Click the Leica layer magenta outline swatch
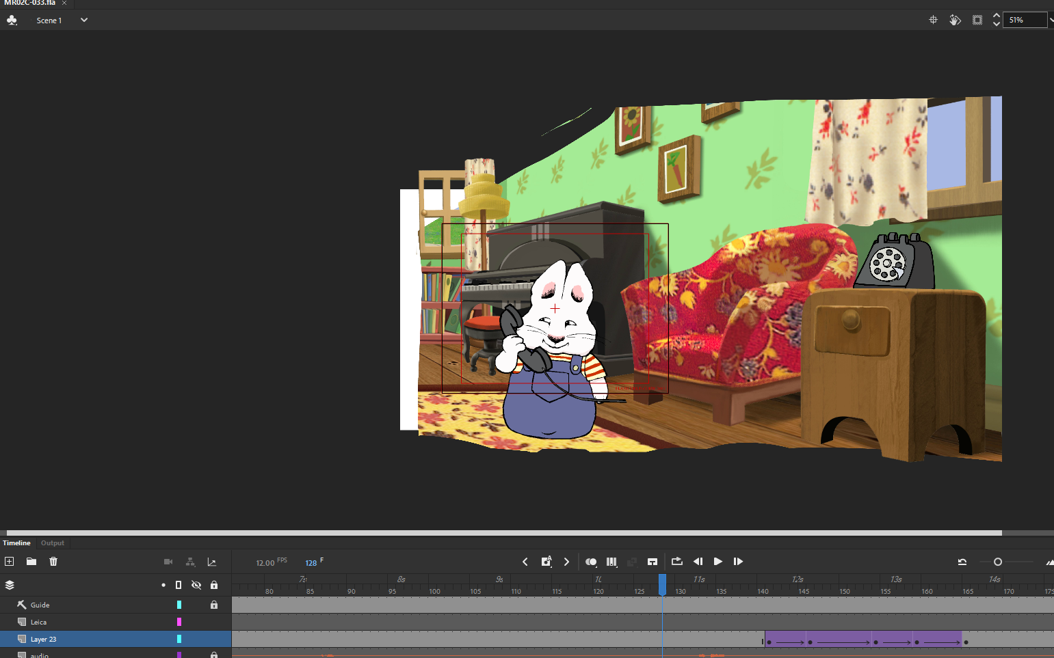1054x658 pixels. [x=179, y=622]
